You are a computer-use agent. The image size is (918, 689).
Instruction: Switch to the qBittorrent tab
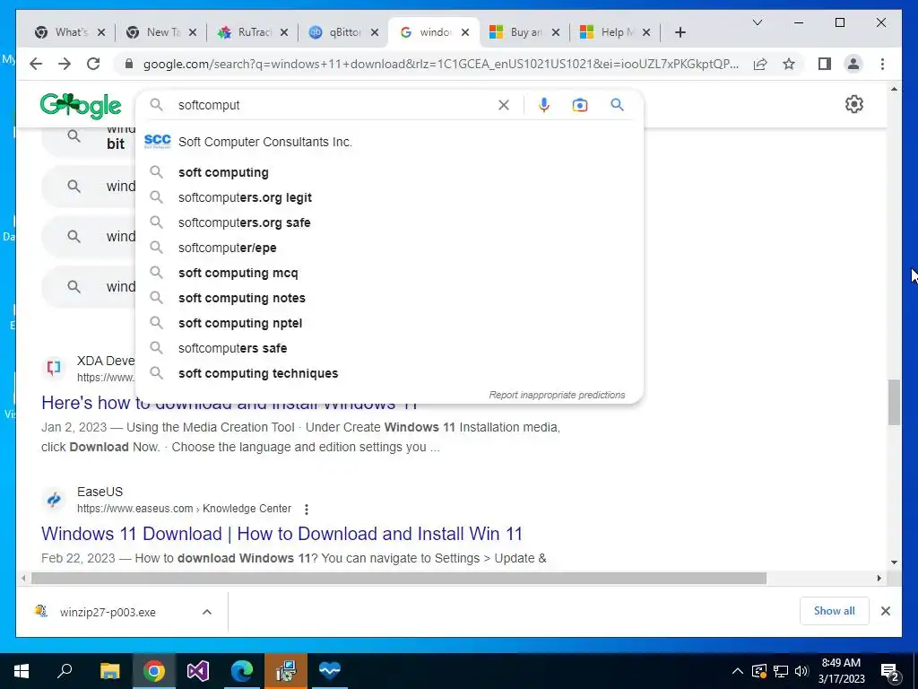click(x=344, y=32)
